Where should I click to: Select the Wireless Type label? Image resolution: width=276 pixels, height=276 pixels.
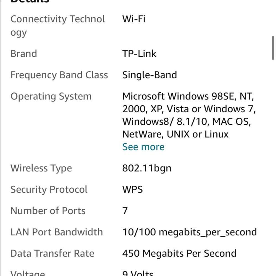41,168
